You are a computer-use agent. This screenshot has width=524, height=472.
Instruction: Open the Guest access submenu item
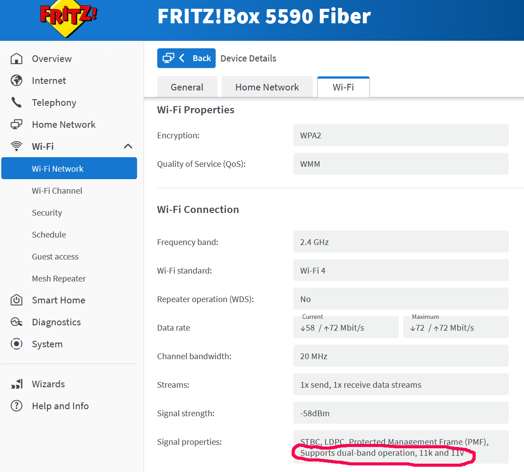pos(55,256)
